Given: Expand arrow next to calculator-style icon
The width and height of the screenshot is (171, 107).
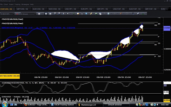Looking at the screenshot, I should pos(111,14).
